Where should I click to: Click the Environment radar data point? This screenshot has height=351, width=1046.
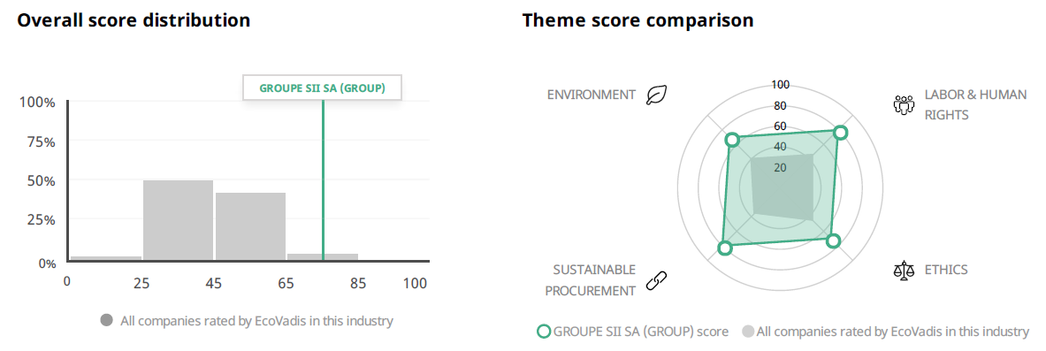pyautogui.click(x=732, y=140)
